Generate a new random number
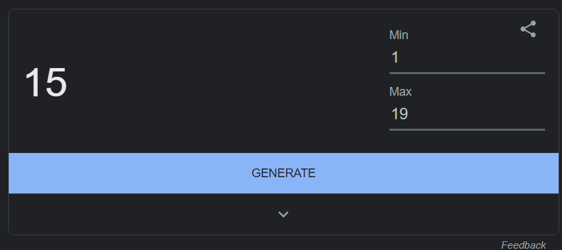 283,173
